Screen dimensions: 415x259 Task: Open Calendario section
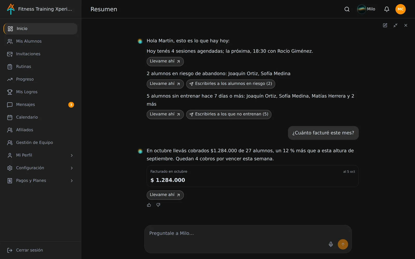click(x=40, y=117)
